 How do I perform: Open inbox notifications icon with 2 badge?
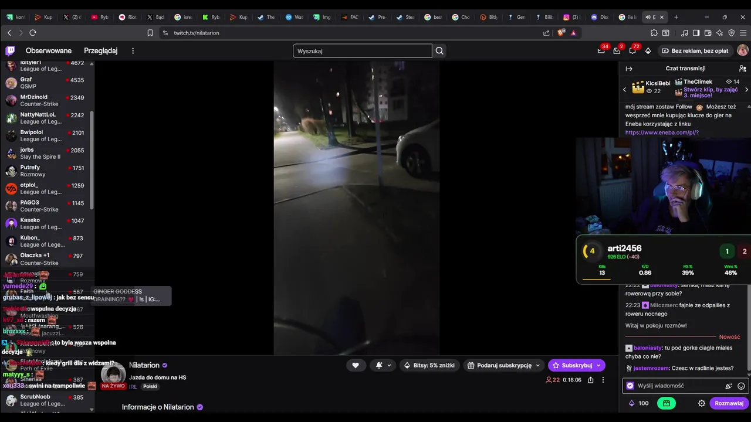pyautogui.click(x=617, y=51)
